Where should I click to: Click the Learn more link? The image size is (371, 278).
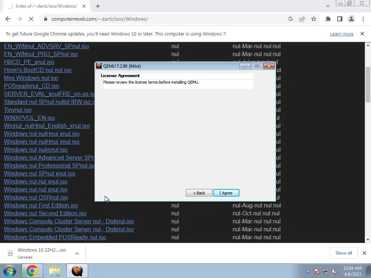tap(342, 34)
